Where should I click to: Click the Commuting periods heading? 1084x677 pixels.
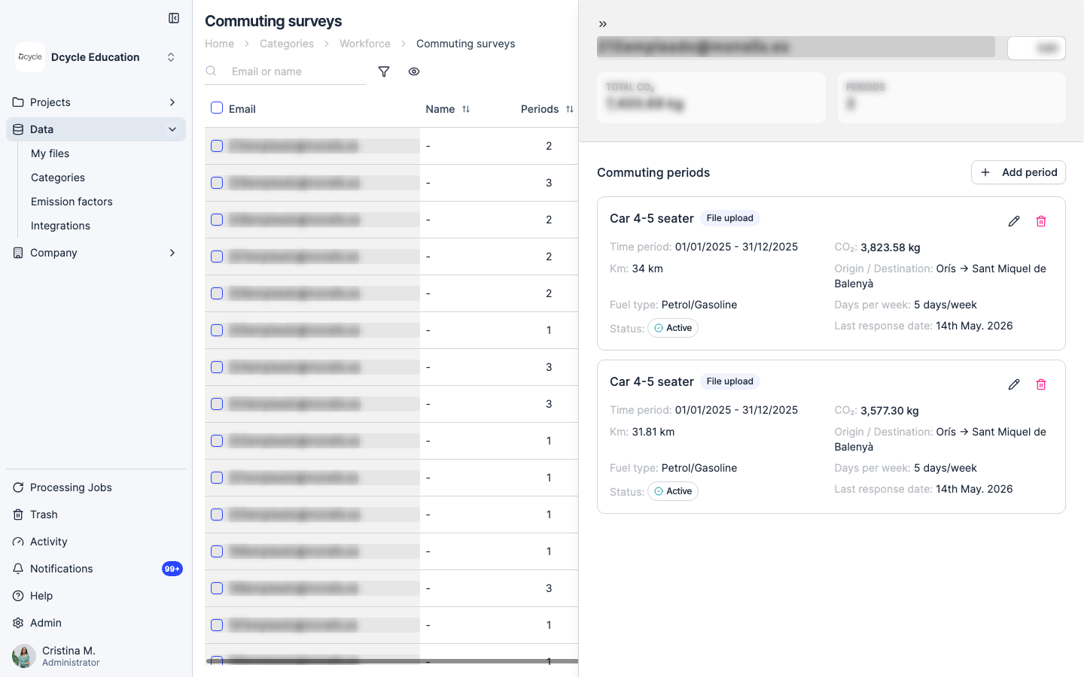click(653, 172)
